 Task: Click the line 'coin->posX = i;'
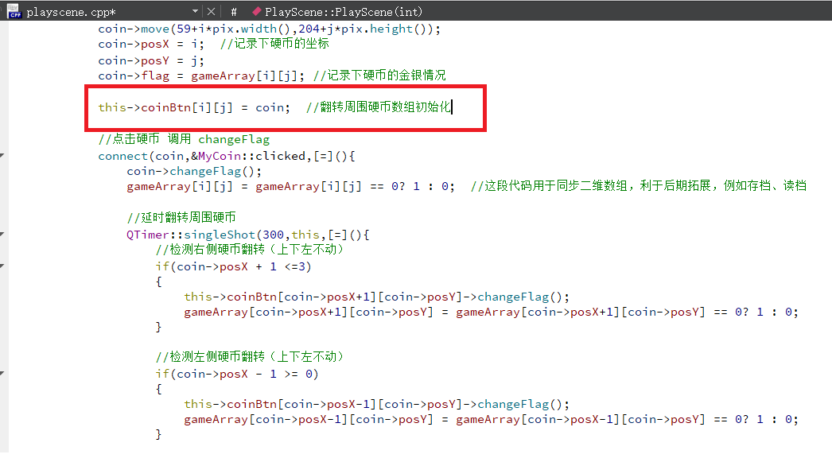(x=150, y=44)
